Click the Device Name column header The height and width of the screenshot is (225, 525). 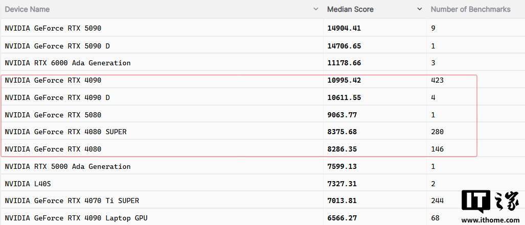27,9
